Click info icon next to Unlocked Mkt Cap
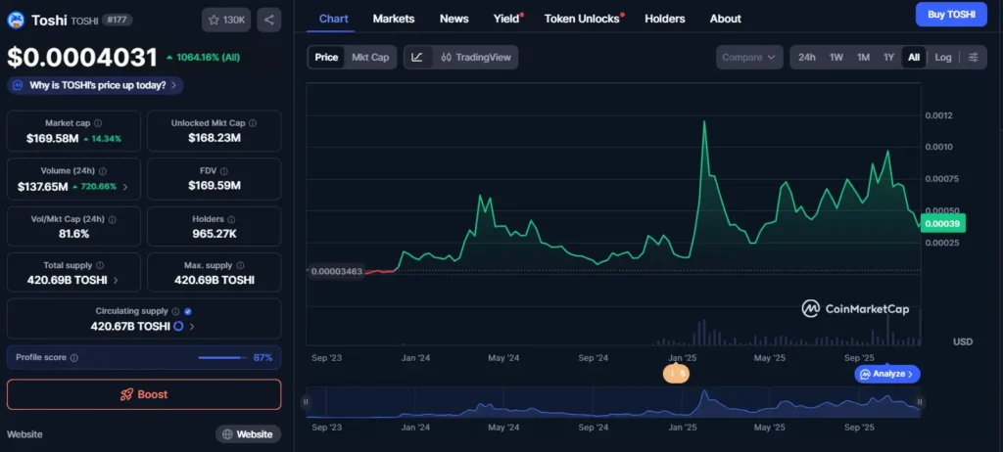 tap(253, 123)
